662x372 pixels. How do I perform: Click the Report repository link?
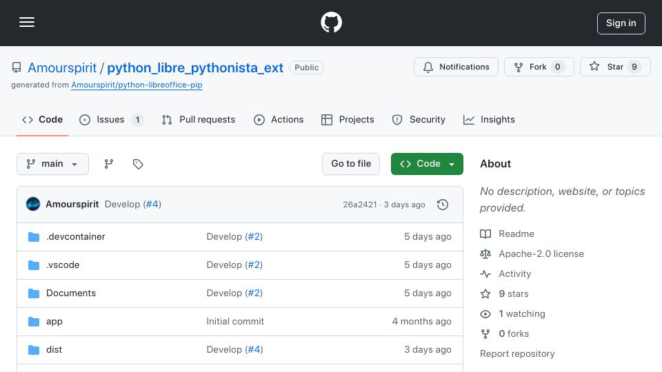click(517, 354)
